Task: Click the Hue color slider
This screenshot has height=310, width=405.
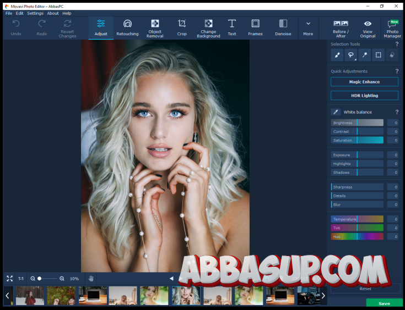Action: [357, 236]
